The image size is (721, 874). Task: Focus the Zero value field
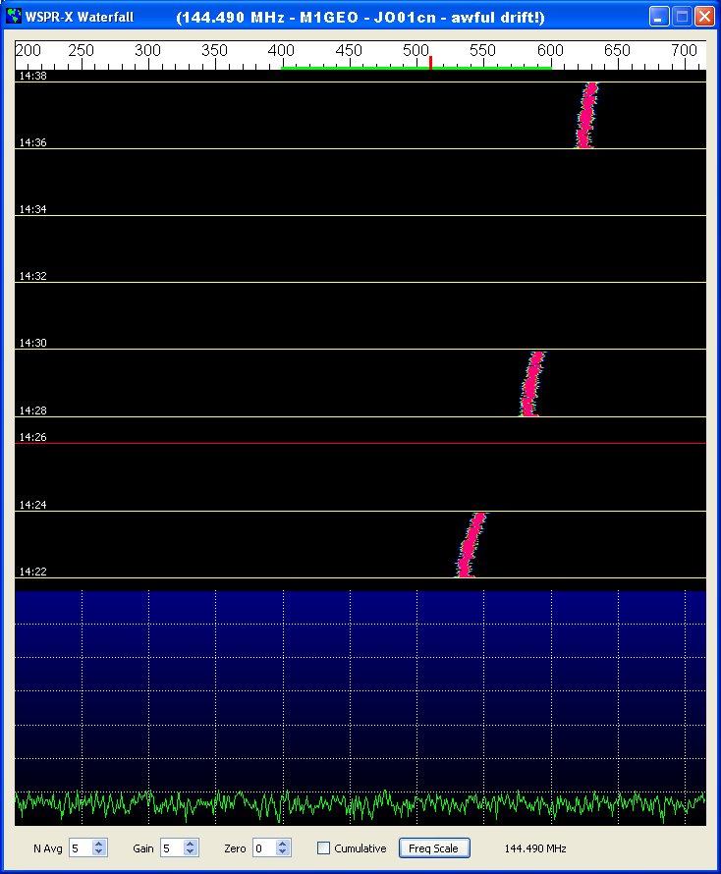pyautogui.click(x=264, y=847)
